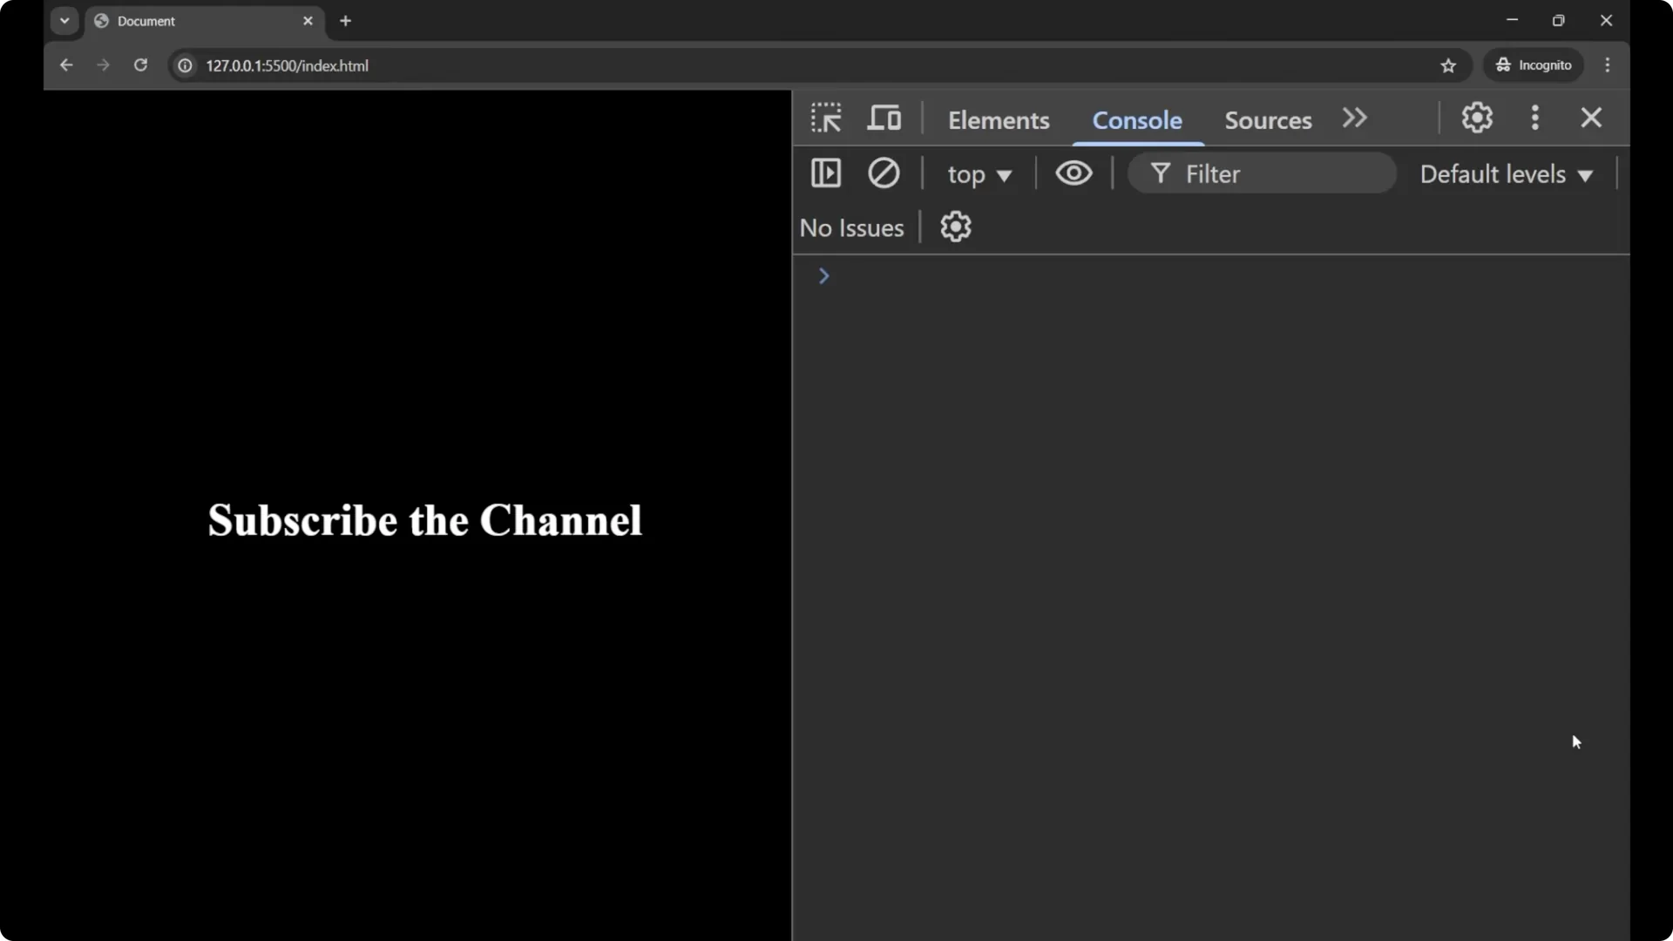
Task: Focus the console Filter input field
Action: coord(1272,174)
